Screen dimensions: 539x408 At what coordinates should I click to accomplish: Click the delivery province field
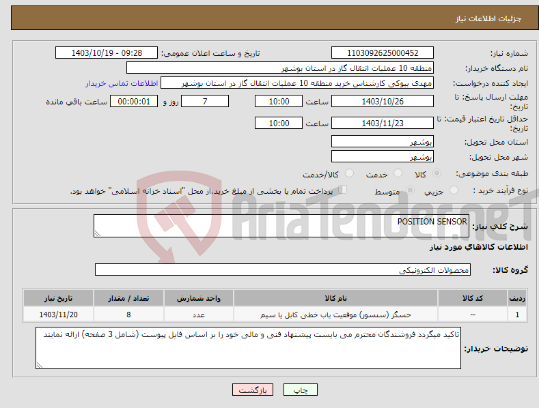point(383,141)
